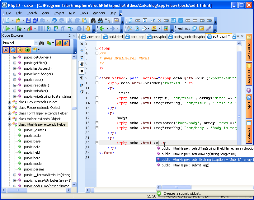Image resolution: width=254 pixels, height=200 pixels.
Task: Open Find with the main toolbar binoculars
Action: [93, 21]
